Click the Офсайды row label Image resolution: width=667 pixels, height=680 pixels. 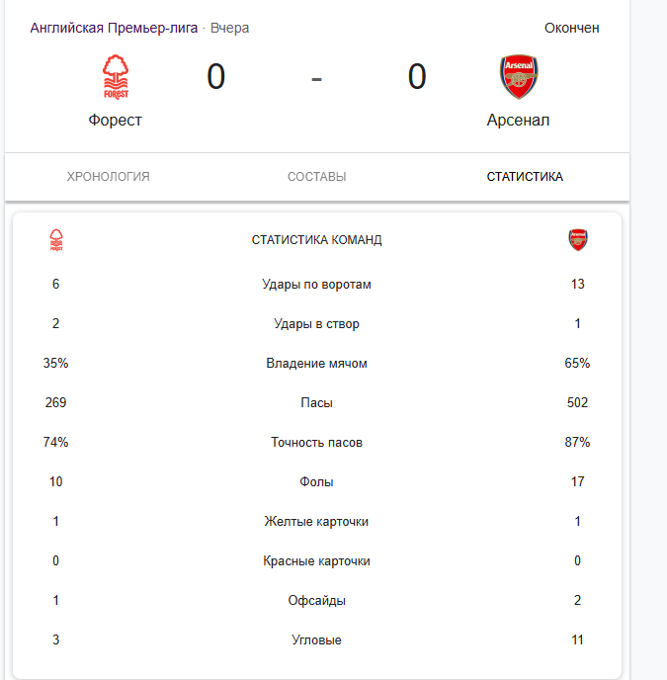point(316,601)
